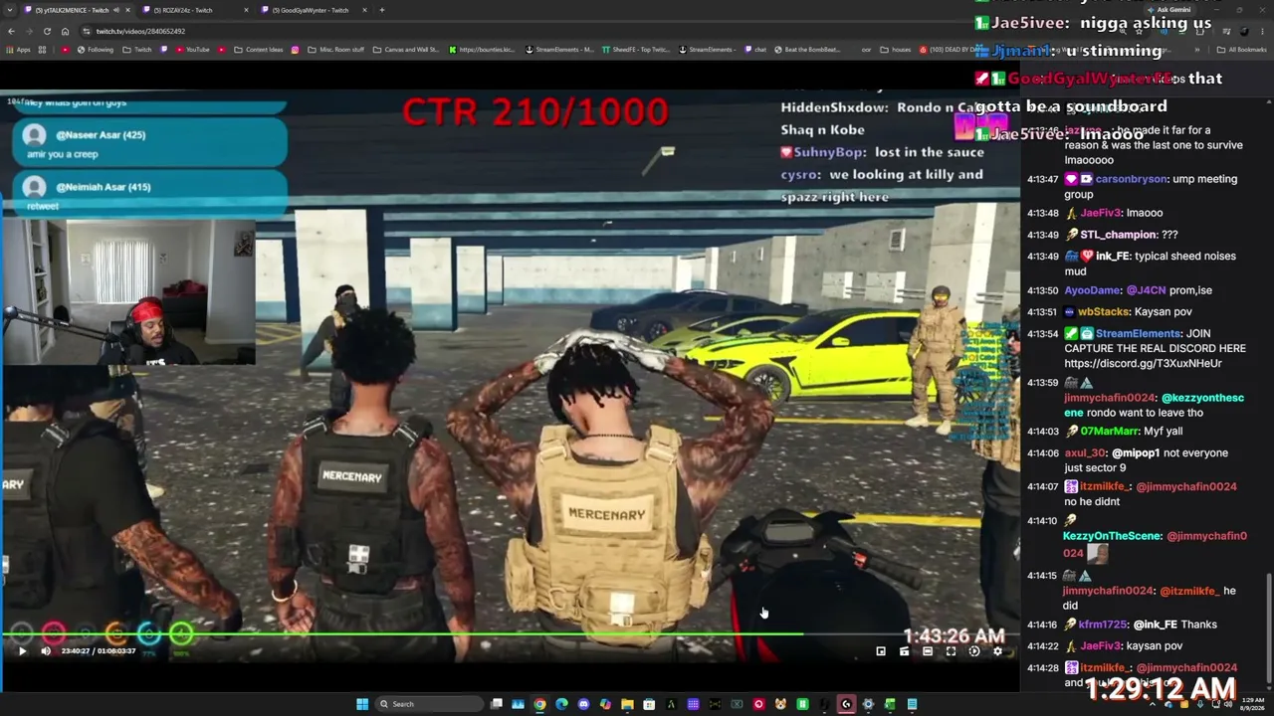
Task: Open the Logitech G app on taskbar
Action: click(846, 704)
